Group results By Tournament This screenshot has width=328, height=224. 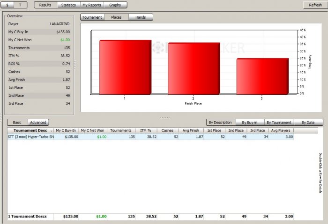279,123
